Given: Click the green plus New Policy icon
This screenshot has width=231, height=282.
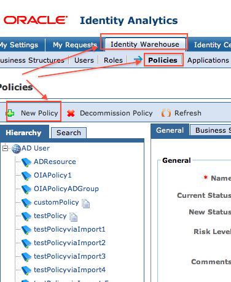Looking at the screenshot, I should click(x=10, y=113).
